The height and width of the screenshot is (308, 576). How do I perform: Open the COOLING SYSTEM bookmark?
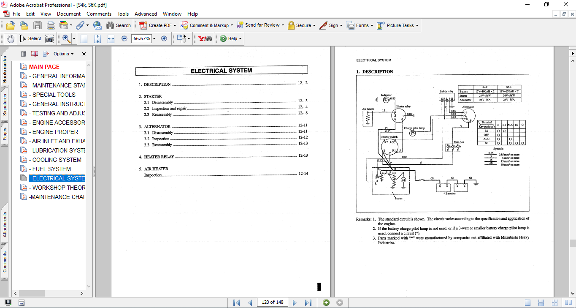[57, 160]
